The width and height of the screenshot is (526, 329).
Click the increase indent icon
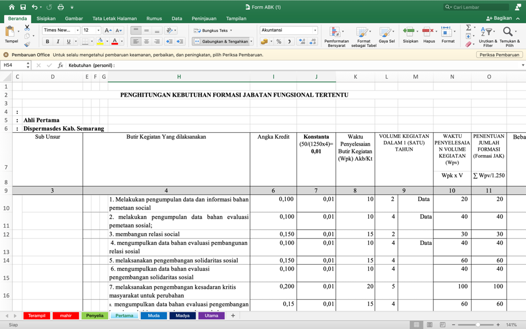click(x=180, y=42)
